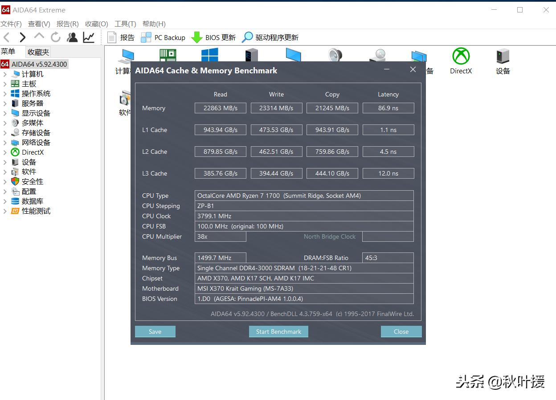The width and height of the screenshot is (556, 400).
Task: Launch PC Backup from the toolbar
Action: (163, 37)
